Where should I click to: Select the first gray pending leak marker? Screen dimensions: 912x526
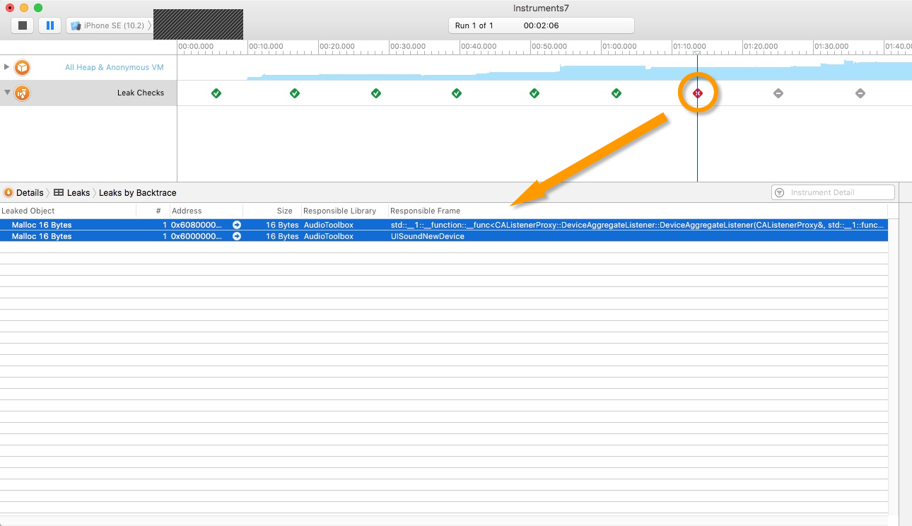pos(778,93)
